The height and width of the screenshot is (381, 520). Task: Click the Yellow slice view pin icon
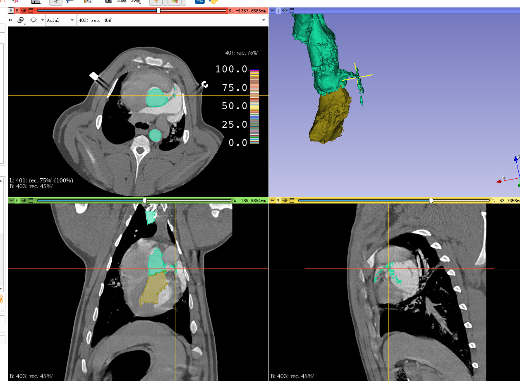pos(272,200)
